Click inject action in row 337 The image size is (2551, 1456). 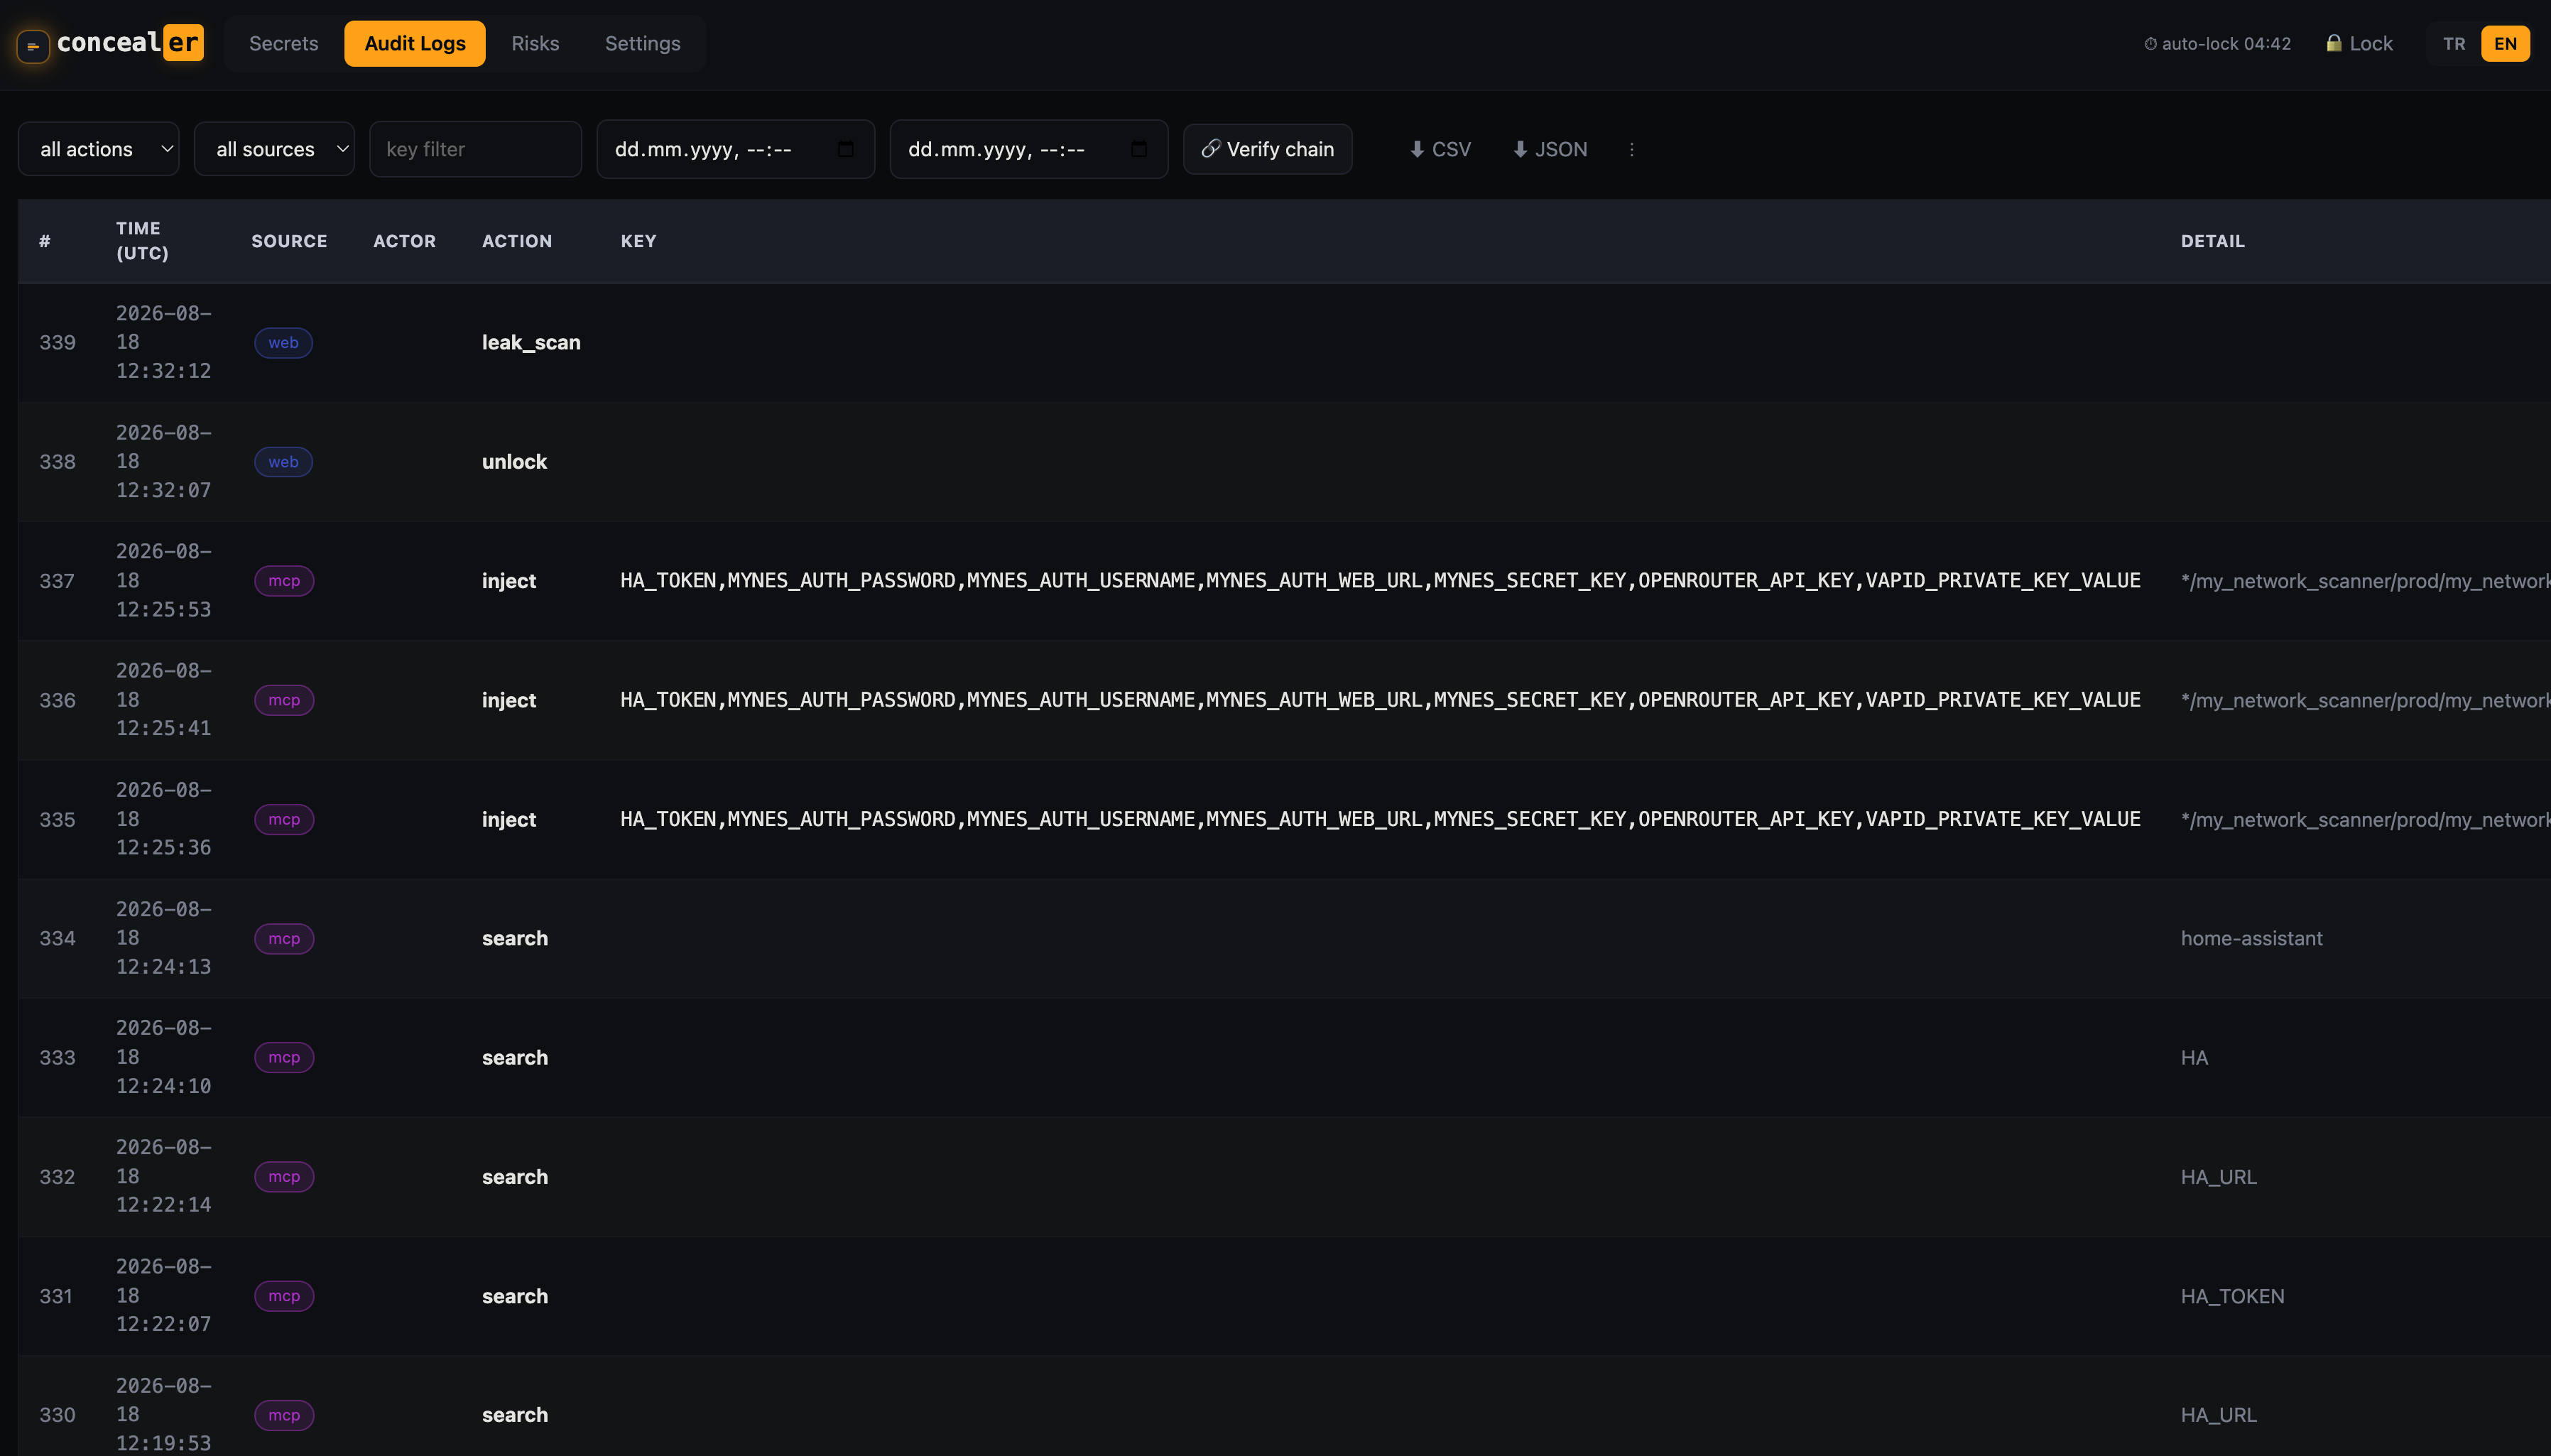pyautogui.click(x=508, y=581)
